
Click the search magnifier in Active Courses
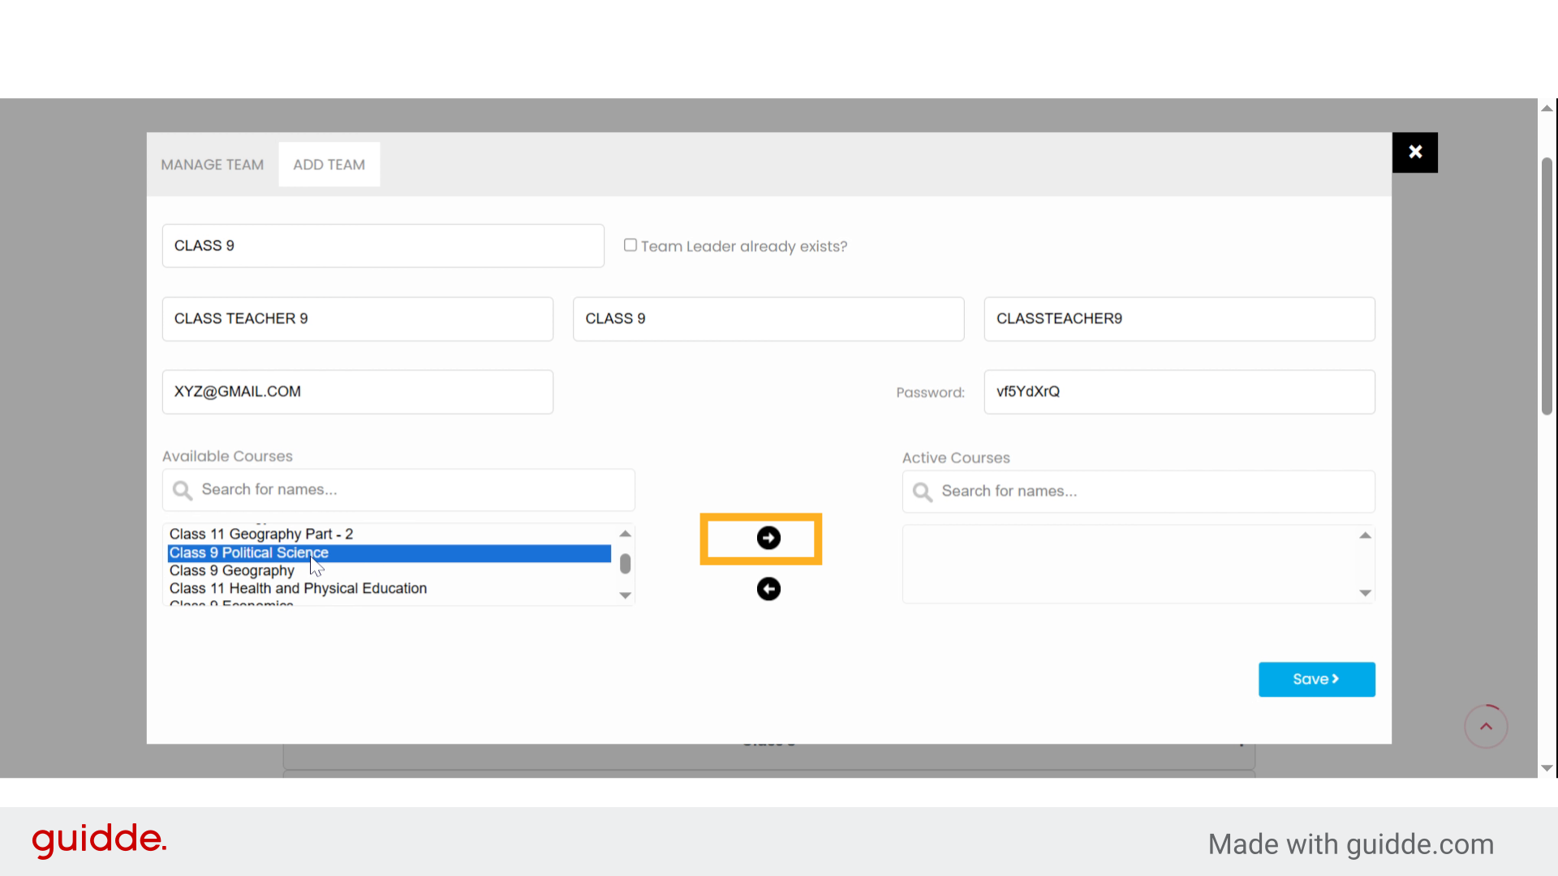coord(922,492)
